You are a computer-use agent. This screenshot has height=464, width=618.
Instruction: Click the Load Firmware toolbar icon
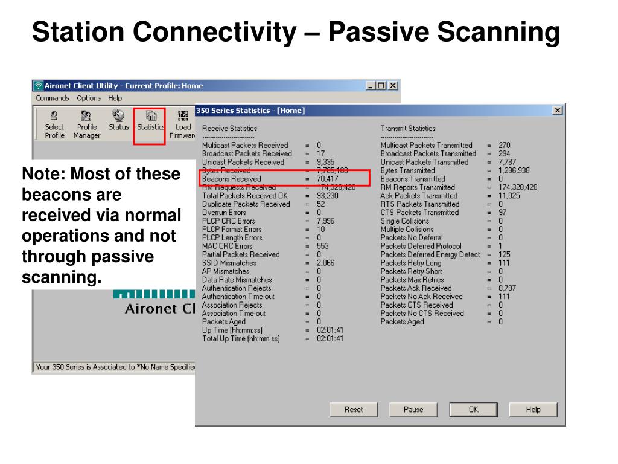(x=182, y=124)
